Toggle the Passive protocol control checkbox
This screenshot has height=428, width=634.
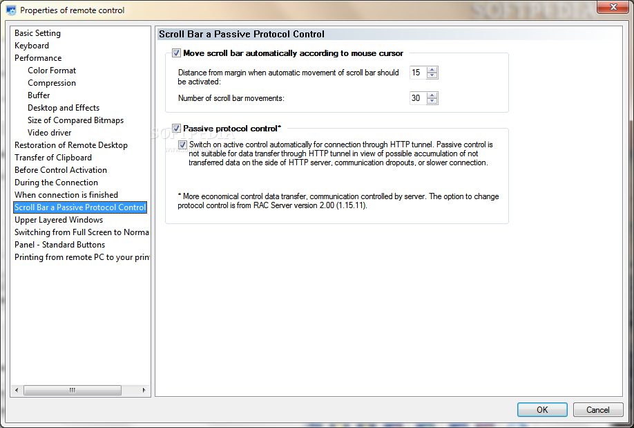[x=176, y=129]
